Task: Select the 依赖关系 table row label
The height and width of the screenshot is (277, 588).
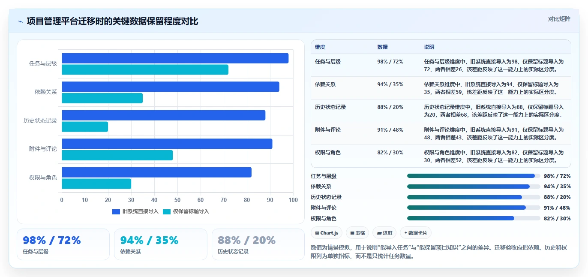Action: (x=325, y=84)
